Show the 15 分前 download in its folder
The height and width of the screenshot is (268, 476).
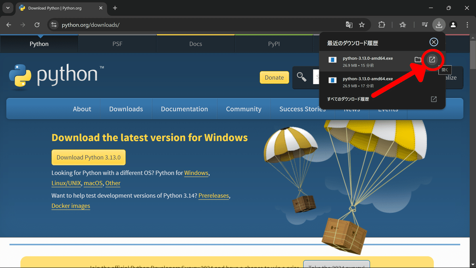click(x=418, y=60)
